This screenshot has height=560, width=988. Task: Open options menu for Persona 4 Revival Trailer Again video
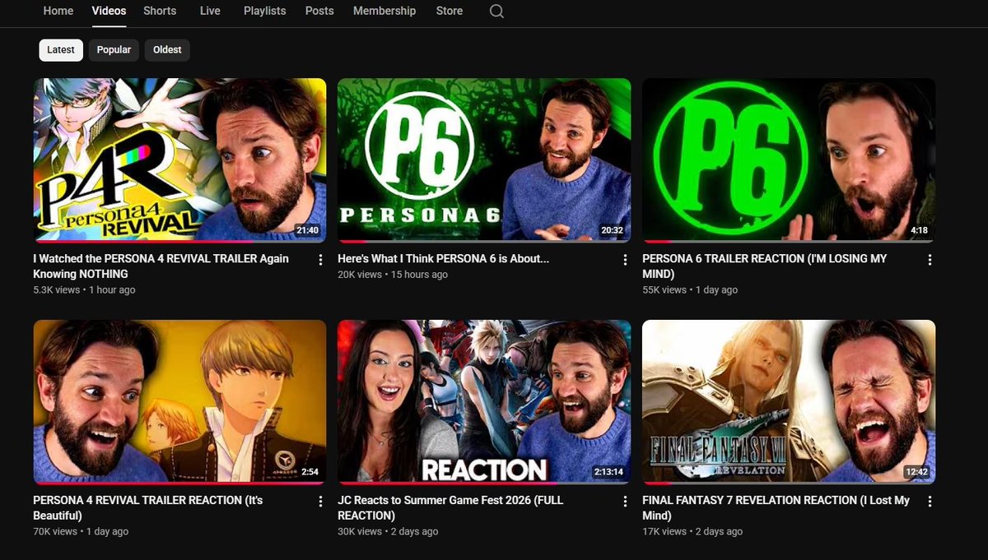click(320, 260)
